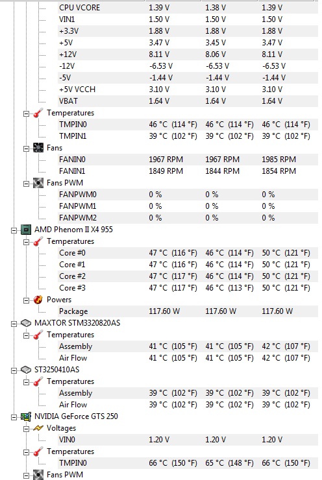
Task: Click the thermometer icon beside motherboard Temperatures
Action: 38,113
